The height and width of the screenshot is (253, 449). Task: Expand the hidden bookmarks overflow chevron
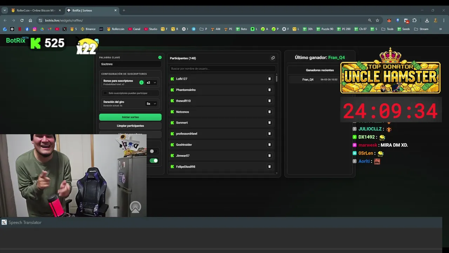(x=441, y=29)
